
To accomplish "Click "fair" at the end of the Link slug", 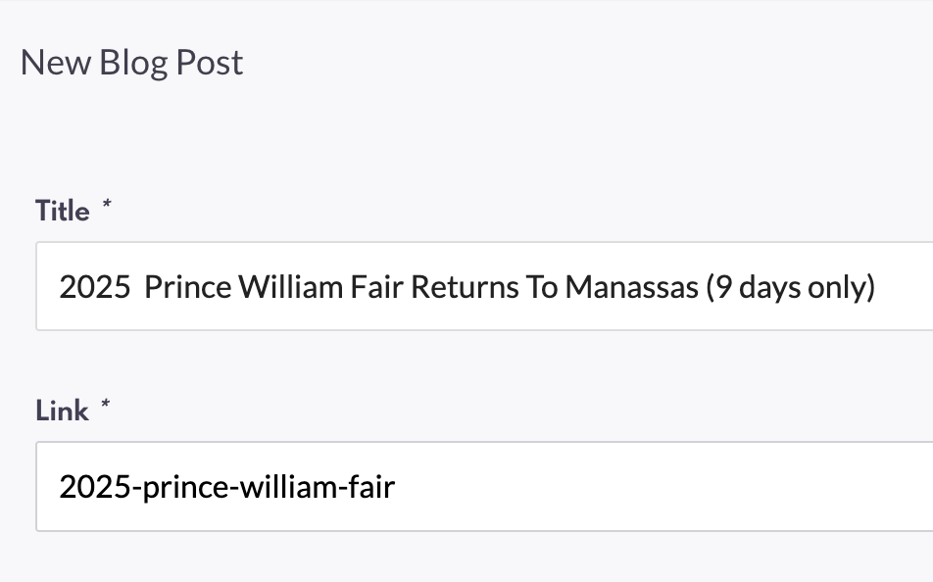I will coord(371,487).
